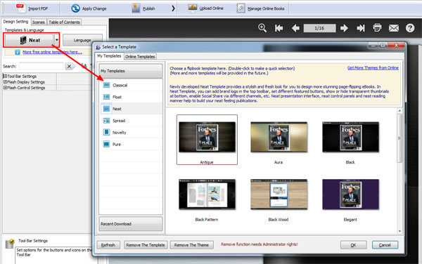The height and width of the screenshot is (264, 422).
Task: Confirm with the OK button
Action: [x=353, y=245]
